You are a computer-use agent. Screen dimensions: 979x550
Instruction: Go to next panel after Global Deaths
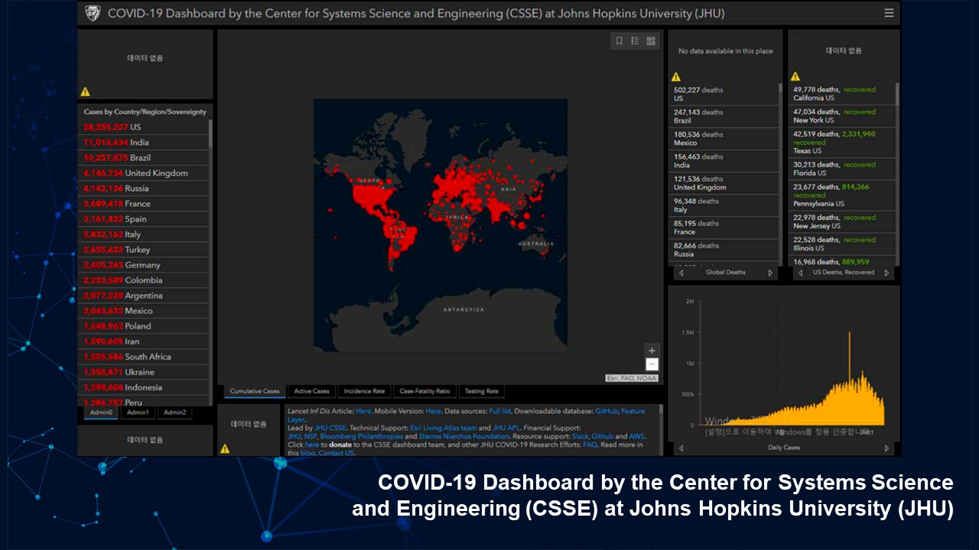coord(770,273)
